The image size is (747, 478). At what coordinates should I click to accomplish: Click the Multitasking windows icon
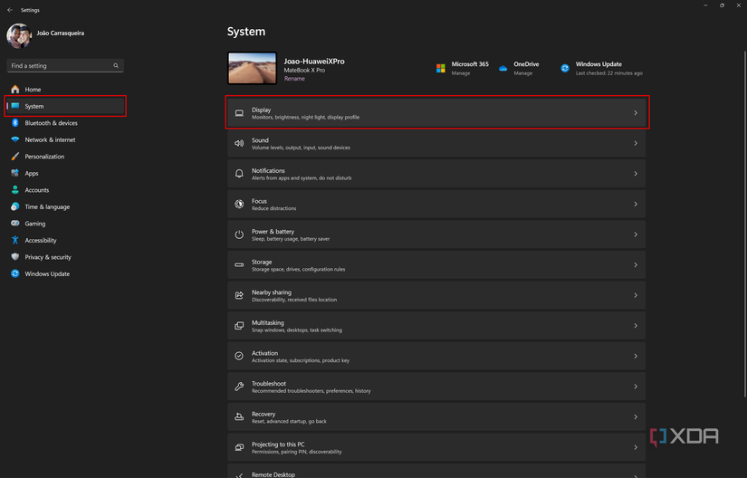[239, 326]
